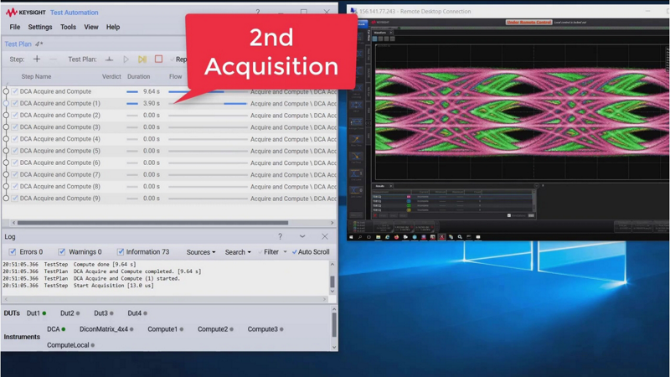Open the Help menu
The width and height of the screenshot is (670, 377).
coord(113,27)
